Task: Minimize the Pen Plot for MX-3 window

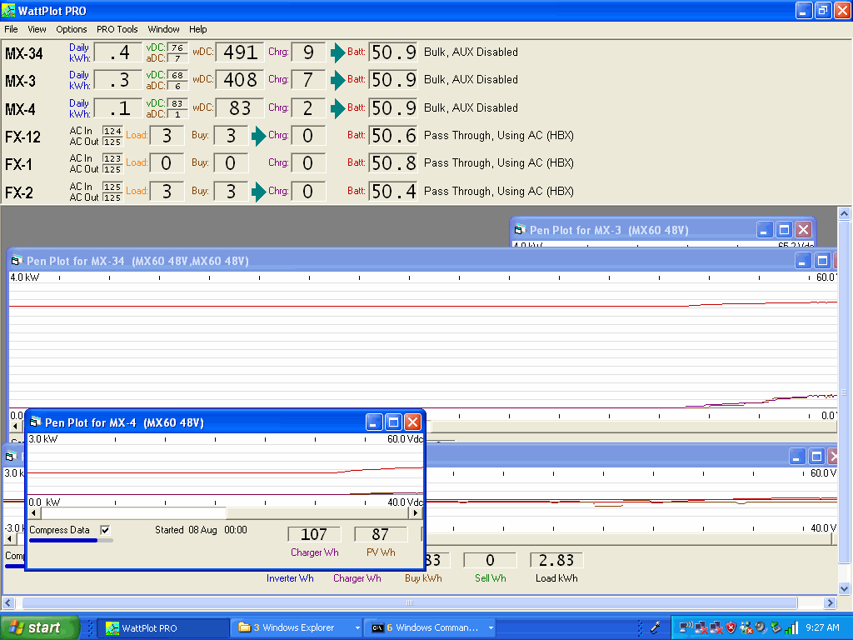Action: tap(765, 230)
